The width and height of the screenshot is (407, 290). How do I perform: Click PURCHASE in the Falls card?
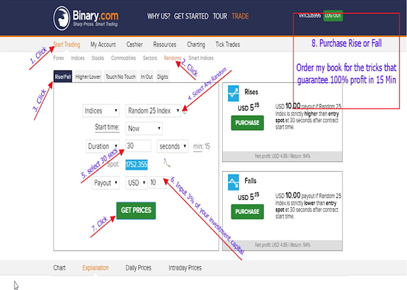coord(247,212)
